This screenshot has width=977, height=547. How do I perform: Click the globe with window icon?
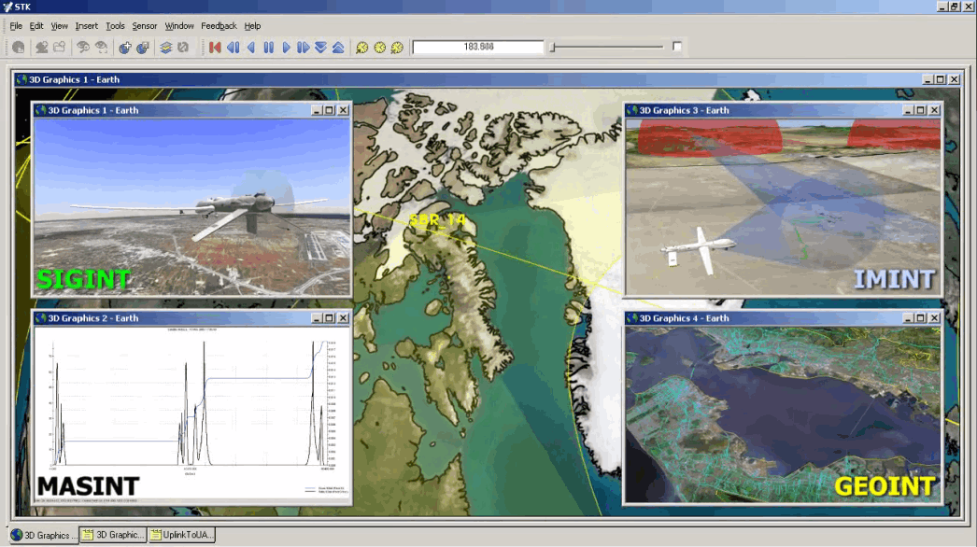(x=143, y=48)
